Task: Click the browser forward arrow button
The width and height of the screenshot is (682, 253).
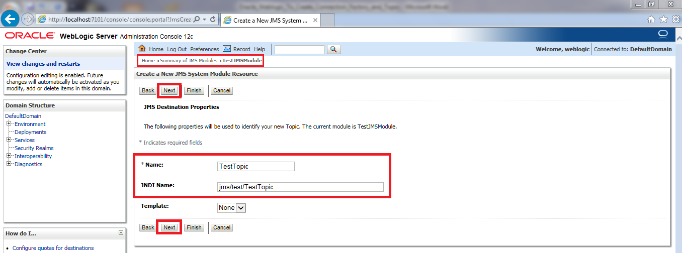Action: point(27,20)
